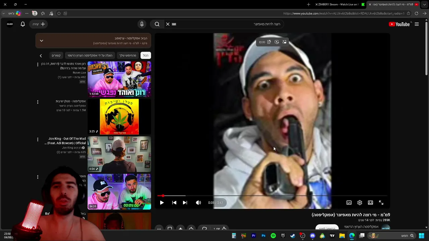Select the 'קשורים' filter chip
Viewport: 429px width, 241px height.
coord(56,56)
